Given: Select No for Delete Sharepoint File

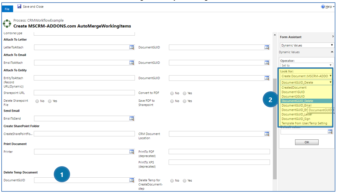Looking at the screenshot, I should (x=37, y=101).
